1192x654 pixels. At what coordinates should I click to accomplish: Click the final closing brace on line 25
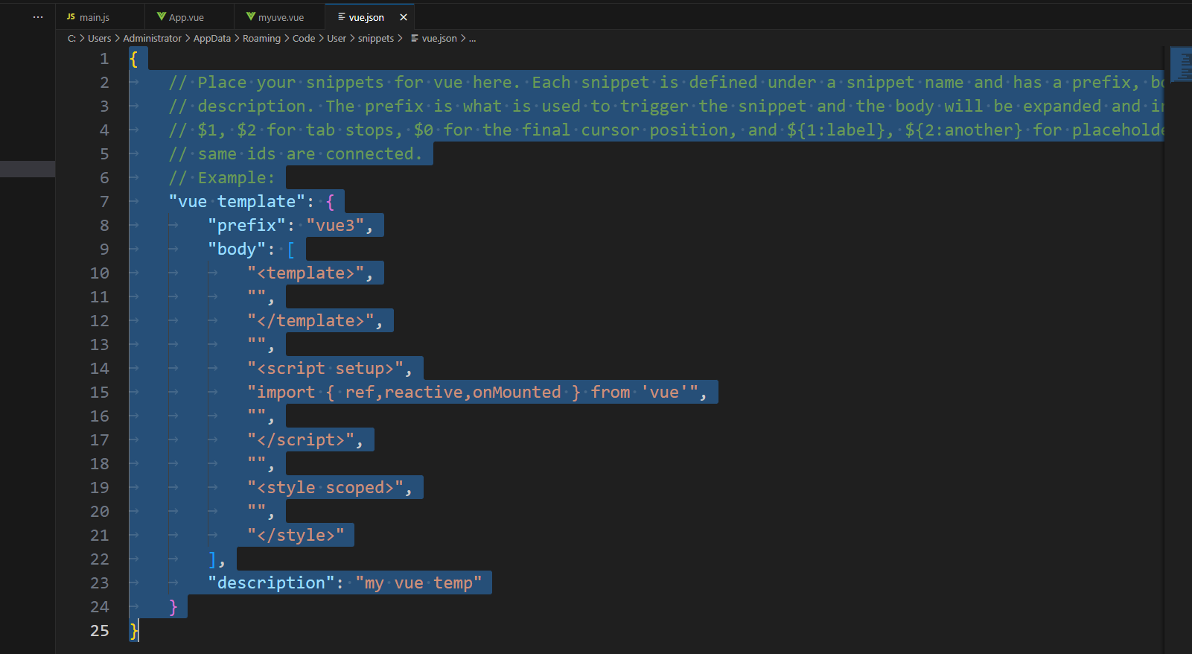[134, 631]
